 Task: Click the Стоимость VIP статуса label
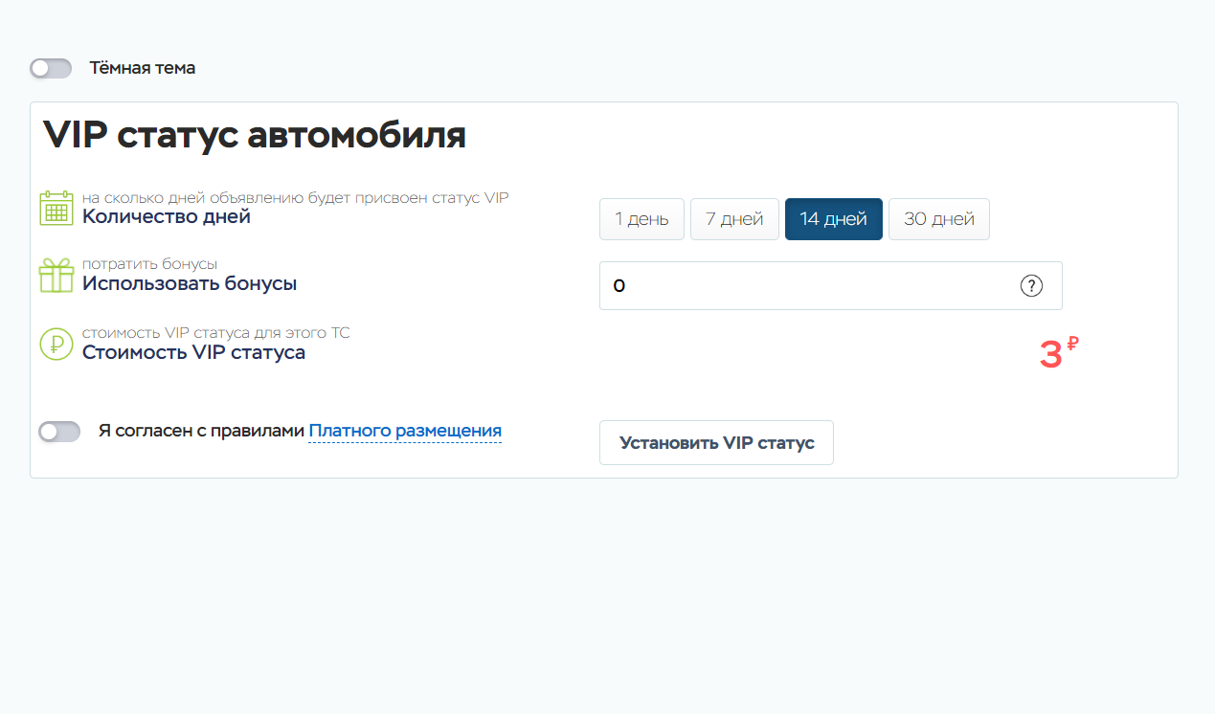pos(193,353)
